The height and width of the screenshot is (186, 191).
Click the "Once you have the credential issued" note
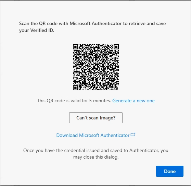tap(96, 154)
